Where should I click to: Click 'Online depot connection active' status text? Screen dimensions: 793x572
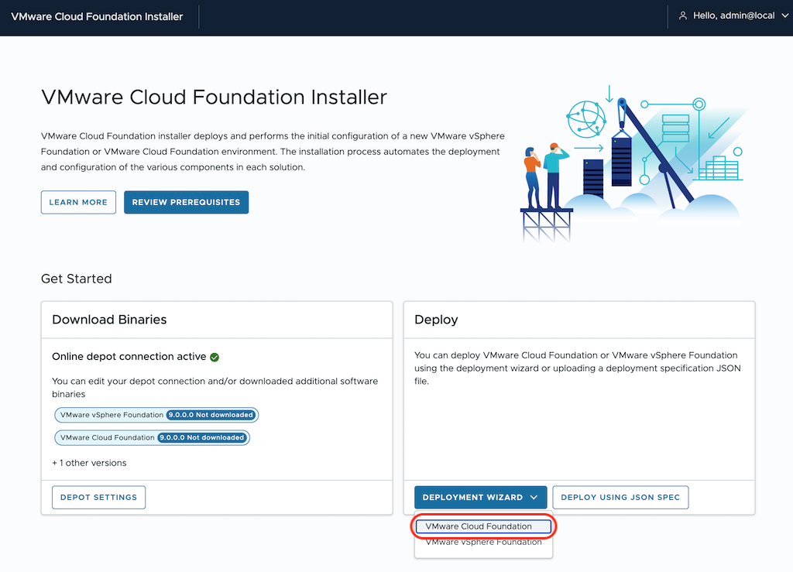coord(129,357)
